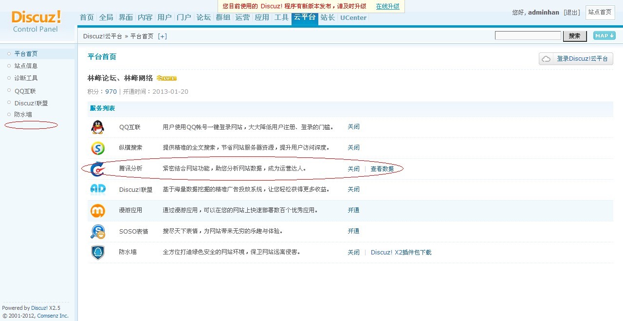The width and height of the screenshot is (623, 321).
Task: Click the 站点首页 button
Action: 600,13
